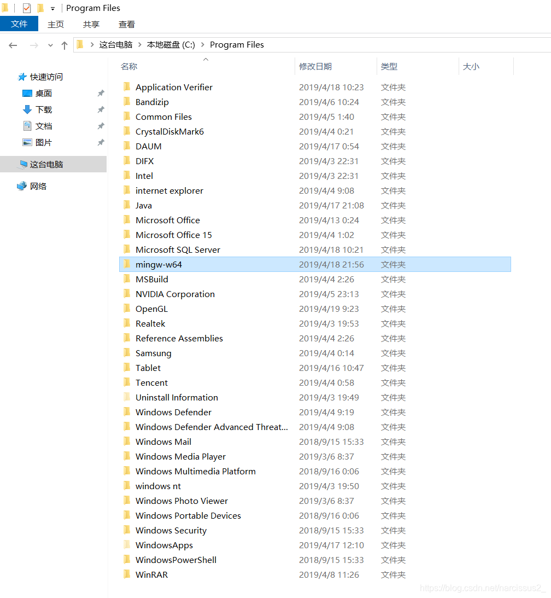Expand the chevron after 本地磁盘 (C:) breadcrumb
The height and width of the screenshot is (598, 551).
coord(202,45)
